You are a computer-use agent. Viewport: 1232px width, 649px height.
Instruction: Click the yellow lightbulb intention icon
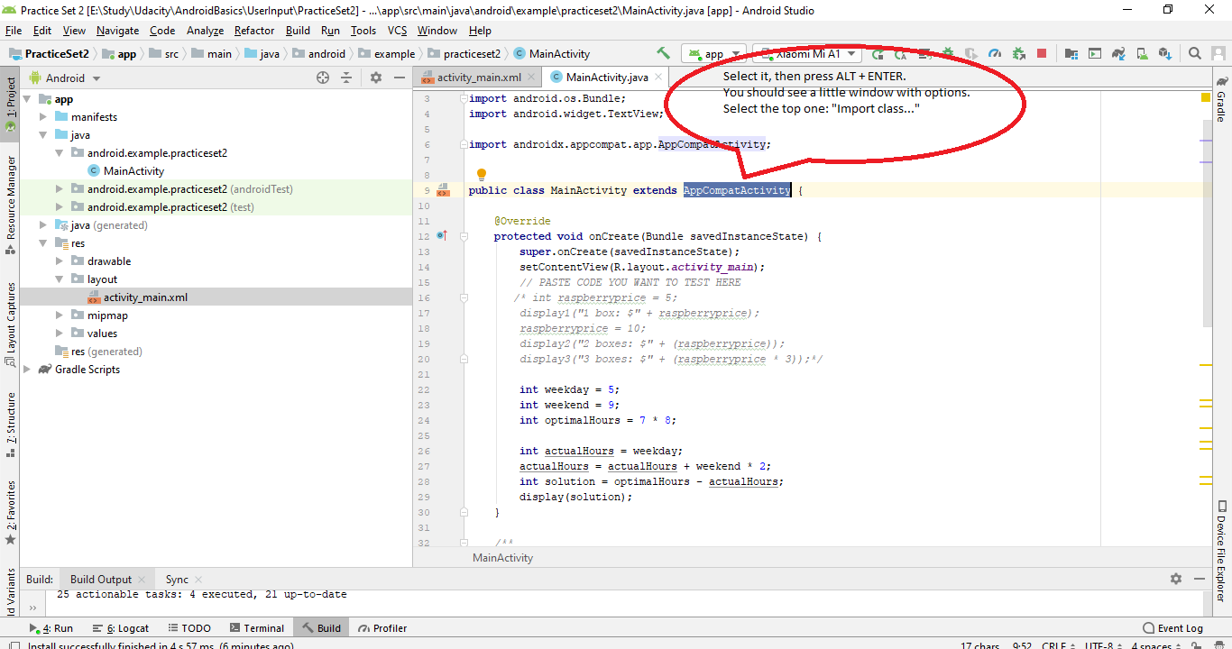pos(482,174)
